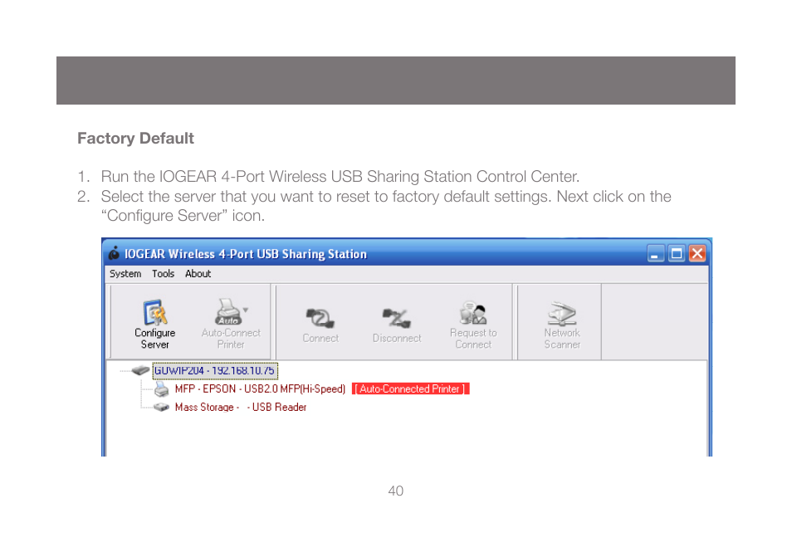This screenshot has width=792, height=552.
Task: Select server GUWIP204 - 192.168.10.75
Action: pos(215,371)
